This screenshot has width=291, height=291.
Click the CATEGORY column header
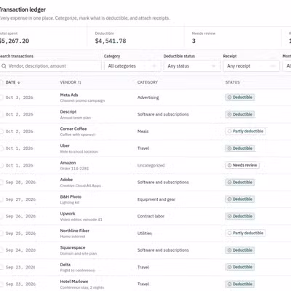(148, 82)
